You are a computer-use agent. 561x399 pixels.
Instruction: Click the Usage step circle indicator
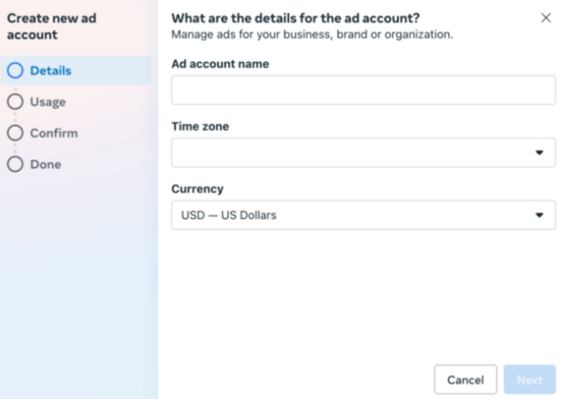coord(15,101)
